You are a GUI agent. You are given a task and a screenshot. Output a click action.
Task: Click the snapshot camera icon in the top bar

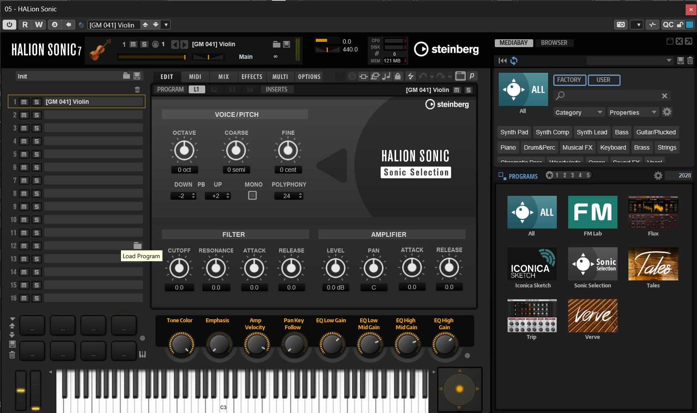click(x=621, y=25)
